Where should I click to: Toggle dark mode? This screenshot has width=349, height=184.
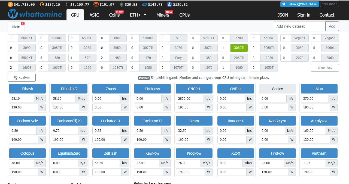pyautogui.click(x=329, y=4)
